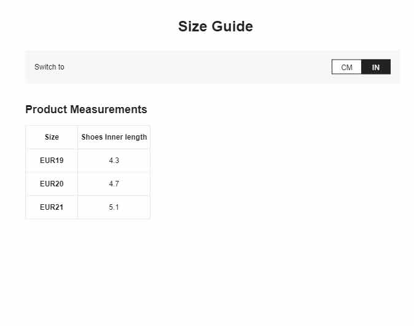The image size is (414, 326).
Task: Click the Size column header
Action: (x=52, y=137)
